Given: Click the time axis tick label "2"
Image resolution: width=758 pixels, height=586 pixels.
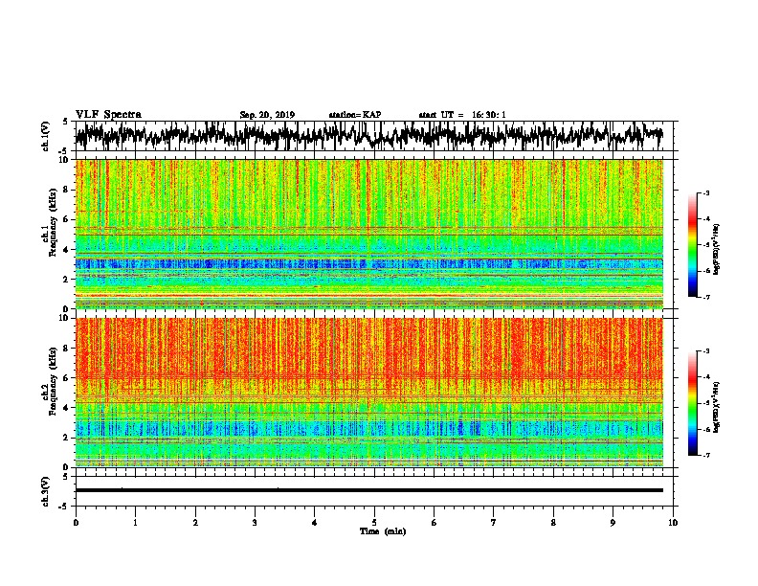Looking at the screenshot, I should tap(195, 523).
